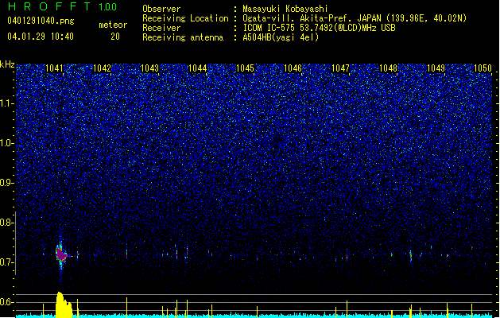Viewport: 500px width, 318px height.
Task: Click the date stamp 04.01.29 10:40
Action: click(41, 37)
